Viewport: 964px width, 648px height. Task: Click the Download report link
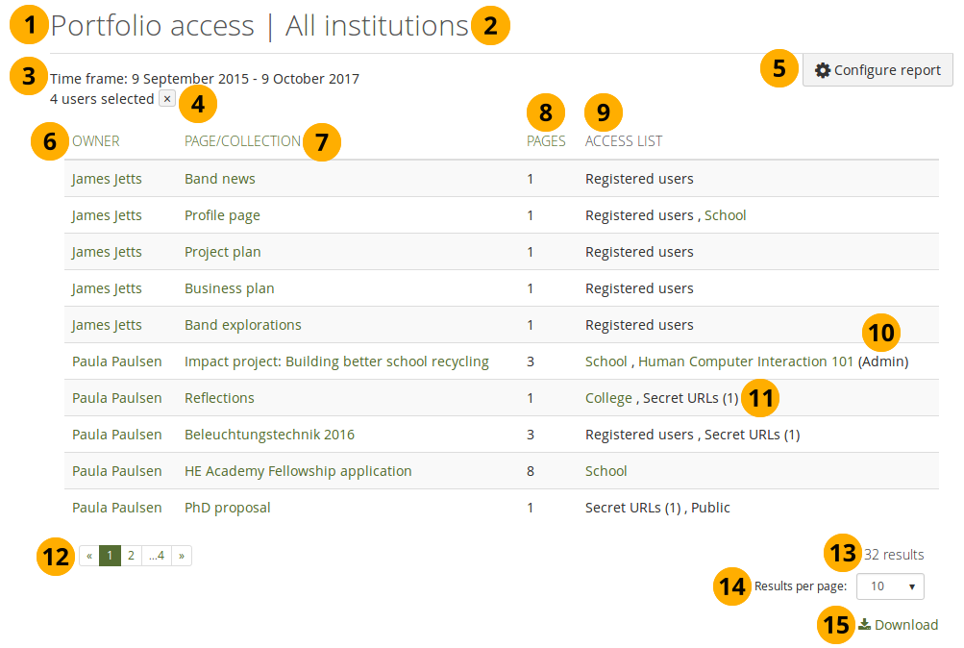pyautogui.click(x=899, y=625)
